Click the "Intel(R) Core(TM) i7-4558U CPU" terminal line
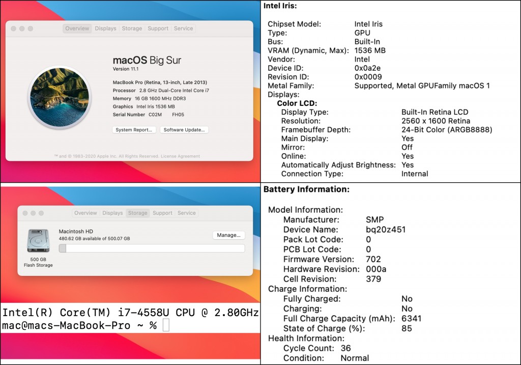 (x=130, y=313)
